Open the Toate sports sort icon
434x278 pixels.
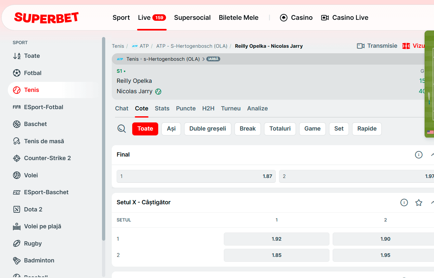point(17,56)
